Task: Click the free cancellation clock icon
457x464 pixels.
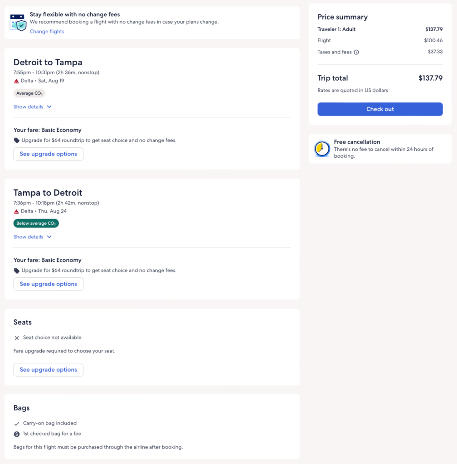Action: [322, 149]
